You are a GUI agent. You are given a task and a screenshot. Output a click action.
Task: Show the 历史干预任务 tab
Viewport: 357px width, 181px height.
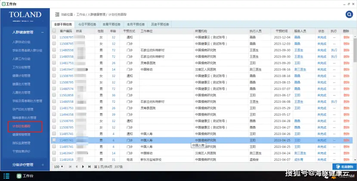(x=160, y=25)
